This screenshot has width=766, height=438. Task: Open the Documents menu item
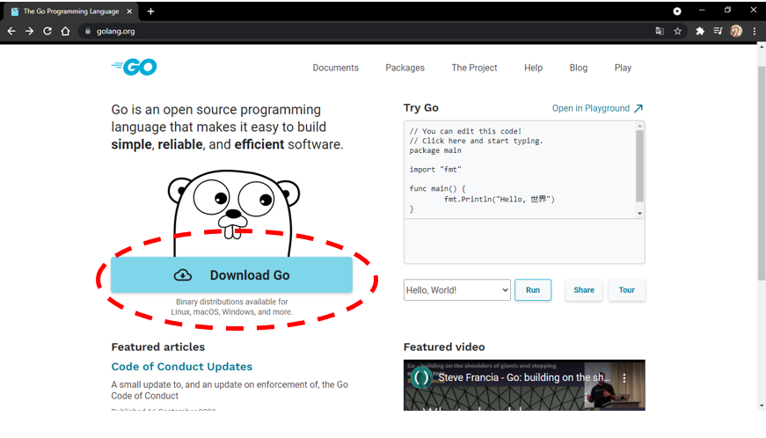(x=335, y=68)
